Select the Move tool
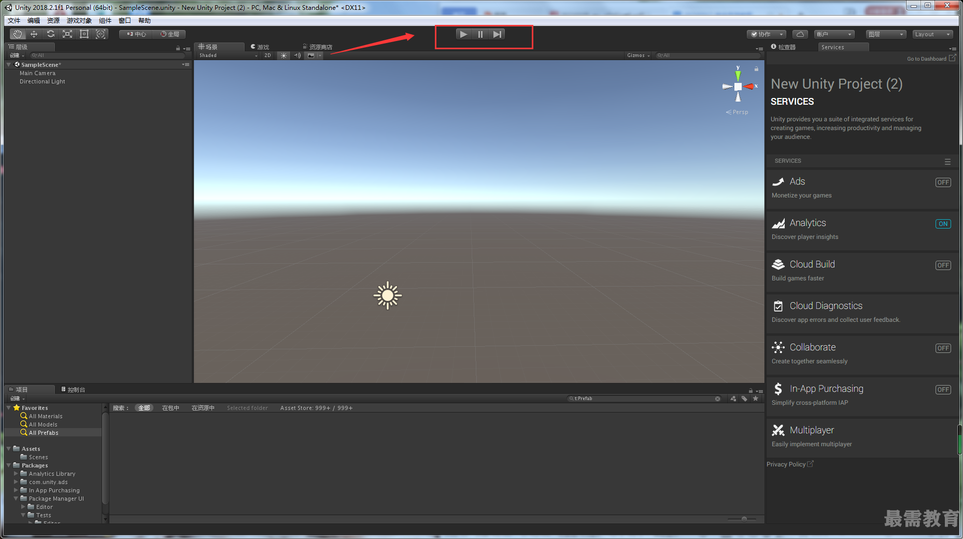Viewport: 963px width, 539px height. pos(34,34)
